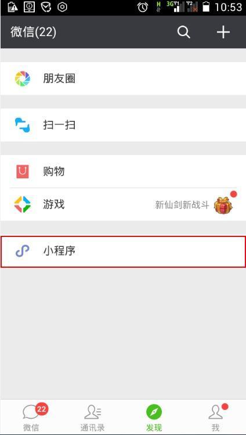Open the plus add menu
This screenshot has width=246, height=435.
click(223, 33)
